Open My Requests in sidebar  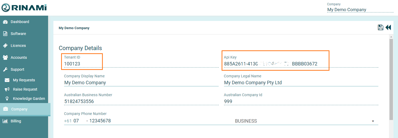pyautogui.click(x=24, y=80)
